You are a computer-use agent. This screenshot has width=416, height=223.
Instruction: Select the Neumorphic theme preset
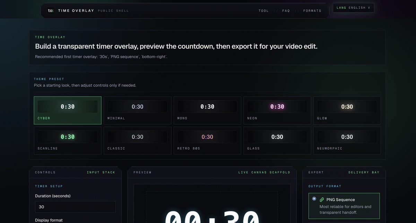347,141
